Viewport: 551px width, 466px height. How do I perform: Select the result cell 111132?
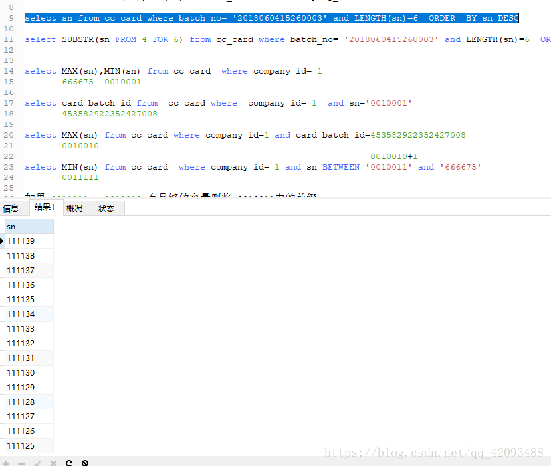click(x=29, y=343)
